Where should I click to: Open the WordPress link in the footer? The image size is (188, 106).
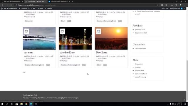click(41, 98)
